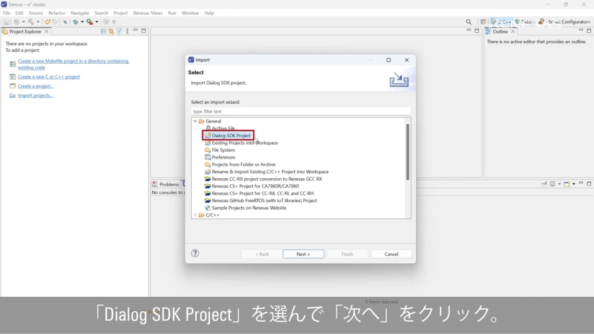This screenshot has height=334, width=594.
Task: Click the Open Perspective icon
Action: click(x=483, y=22)
